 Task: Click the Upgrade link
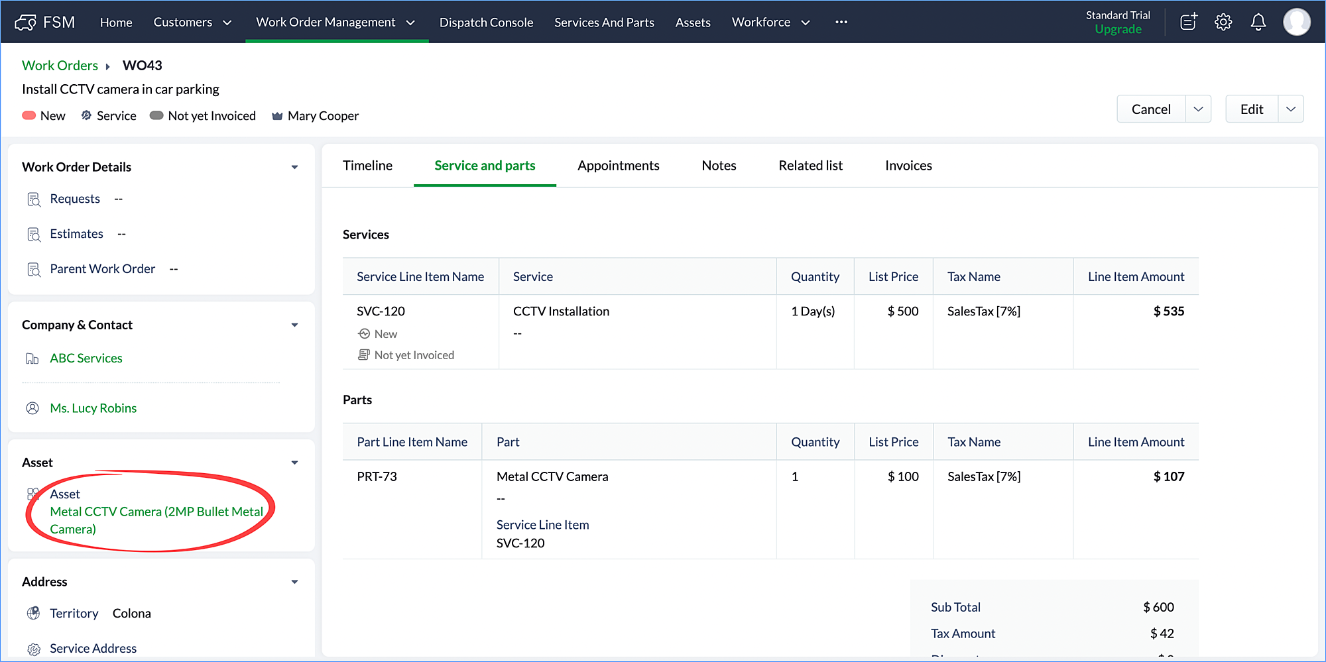click(1118, 29)
